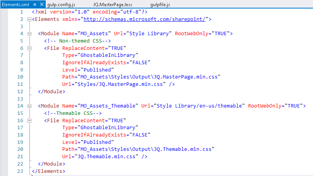Click Level attribute on line 19
This screenshot has height=176, width=313.
tap(70, 142)
